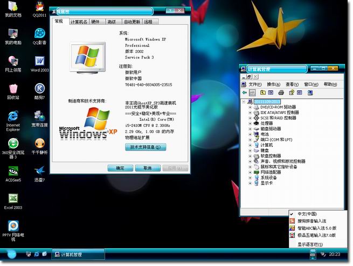Launch 360安全浏览器 3 from desktop

coord(13,148)
